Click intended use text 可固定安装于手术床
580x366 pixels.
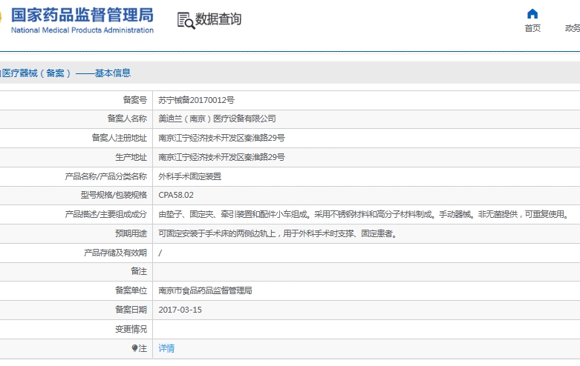279,233
